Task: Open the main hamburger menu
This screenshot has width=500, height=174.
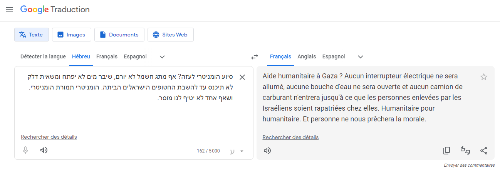Action: point(10,10)
